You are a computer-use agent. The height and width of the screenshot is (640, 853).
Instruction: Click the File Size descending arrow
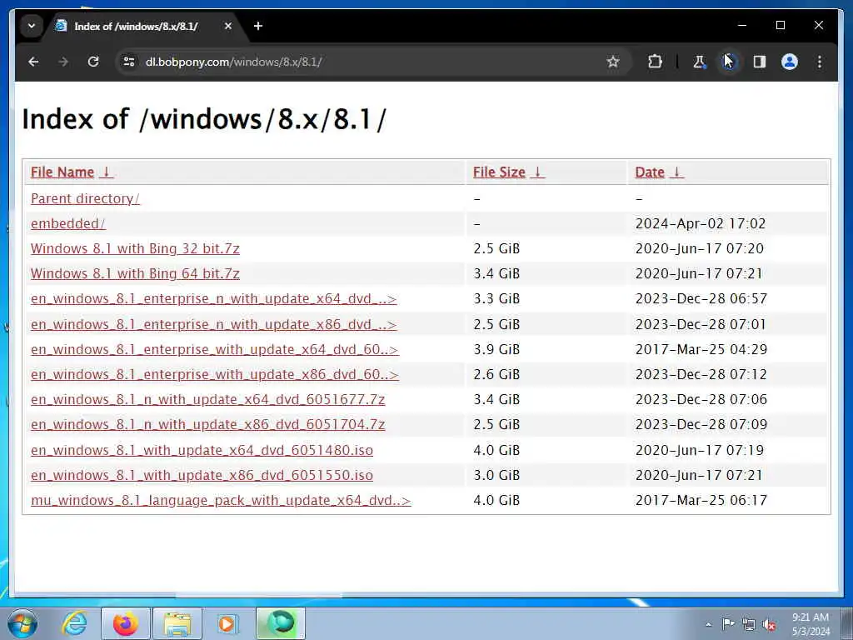[537, 172]
